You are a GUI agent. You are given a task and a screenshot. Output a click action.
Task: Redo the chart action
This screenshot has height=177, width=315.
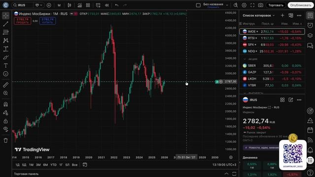click(125, 5)
